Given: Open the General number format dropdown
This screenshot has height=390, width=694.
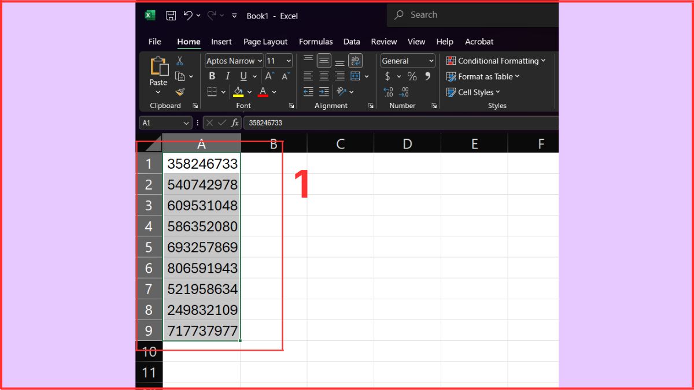Looking at the screenshot, I should (x=431, y=61).
